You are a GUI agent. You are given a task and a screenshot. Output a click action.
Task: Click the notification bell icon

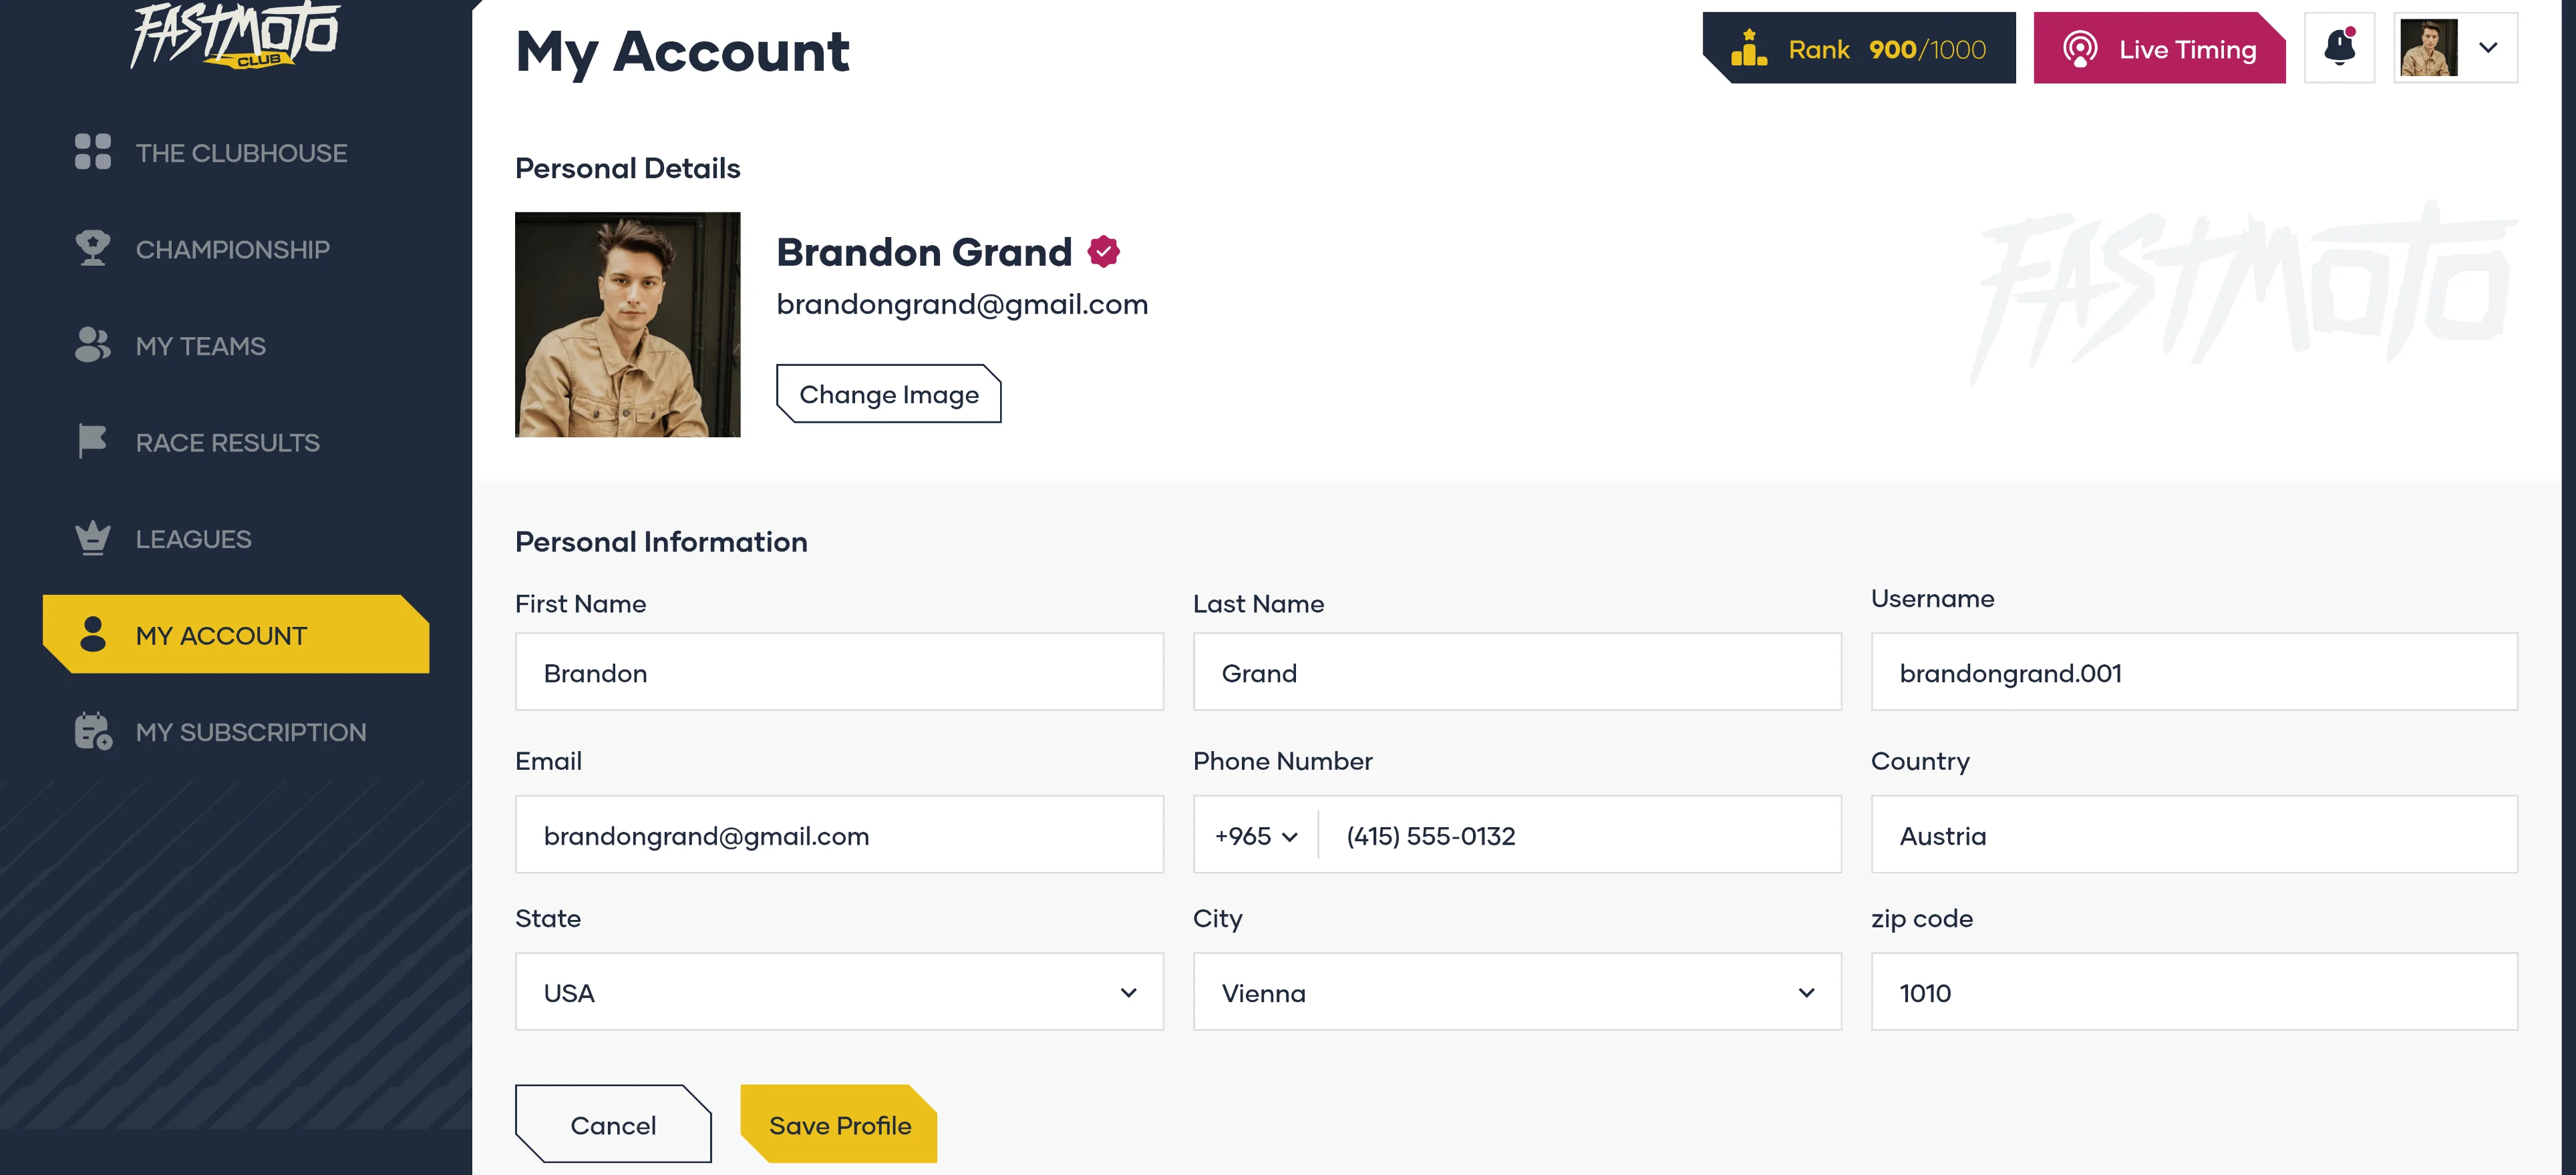(2339, 47)
